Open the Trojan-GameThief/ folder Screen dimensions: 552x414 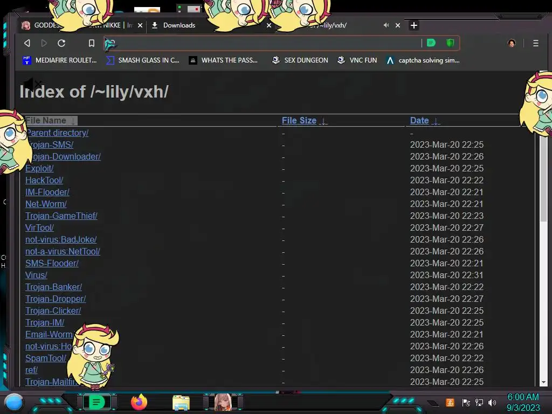(x=61, y=216)
